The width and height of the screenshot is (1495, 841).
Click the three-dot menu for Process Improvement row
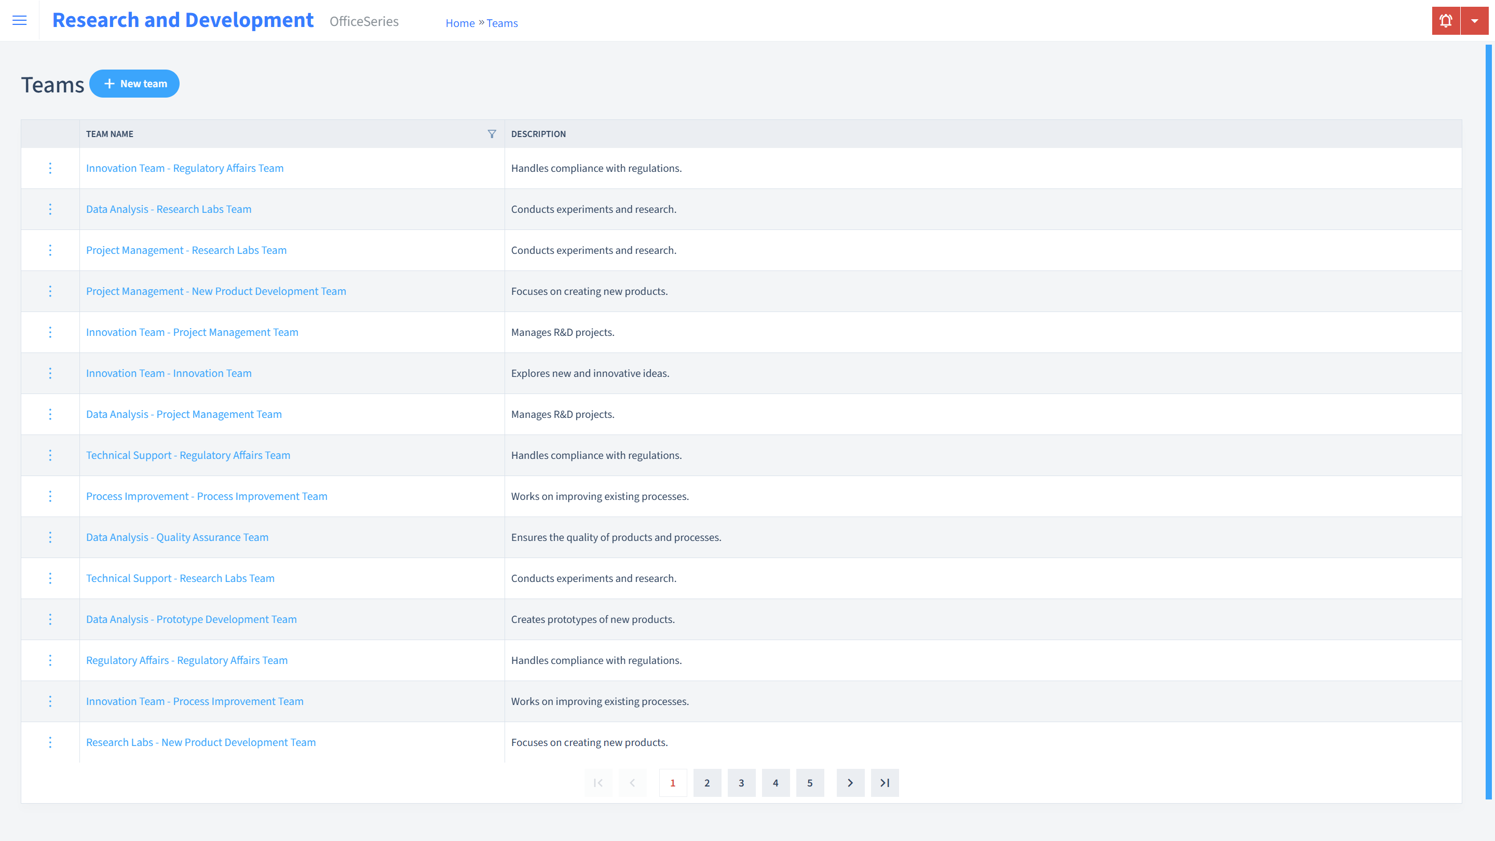(x=50, y=496)
